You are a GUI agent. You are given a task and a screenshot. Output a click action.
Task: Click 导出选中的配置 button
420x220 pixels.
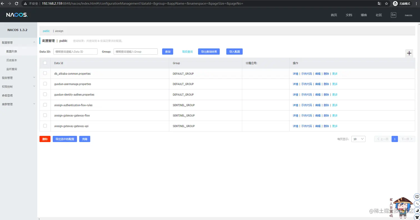point(65,139)
